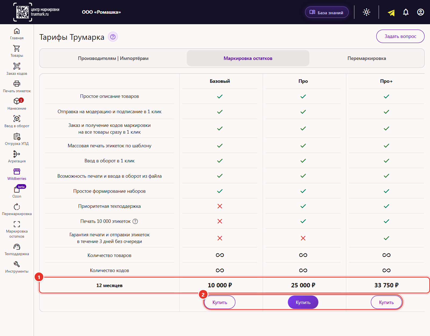Switch to the Перемаркировка tab
The width and height of the screenshot is (430, 336).
[367, 58]
